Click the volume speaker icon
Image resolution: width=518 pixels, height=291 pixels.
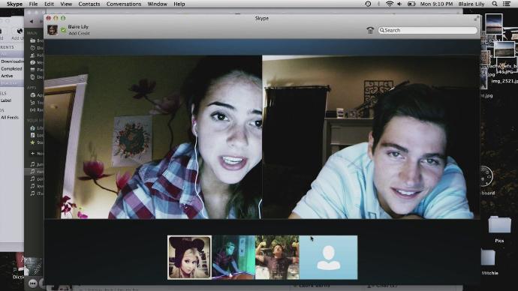pyautogui.click(x=399, y=4)
